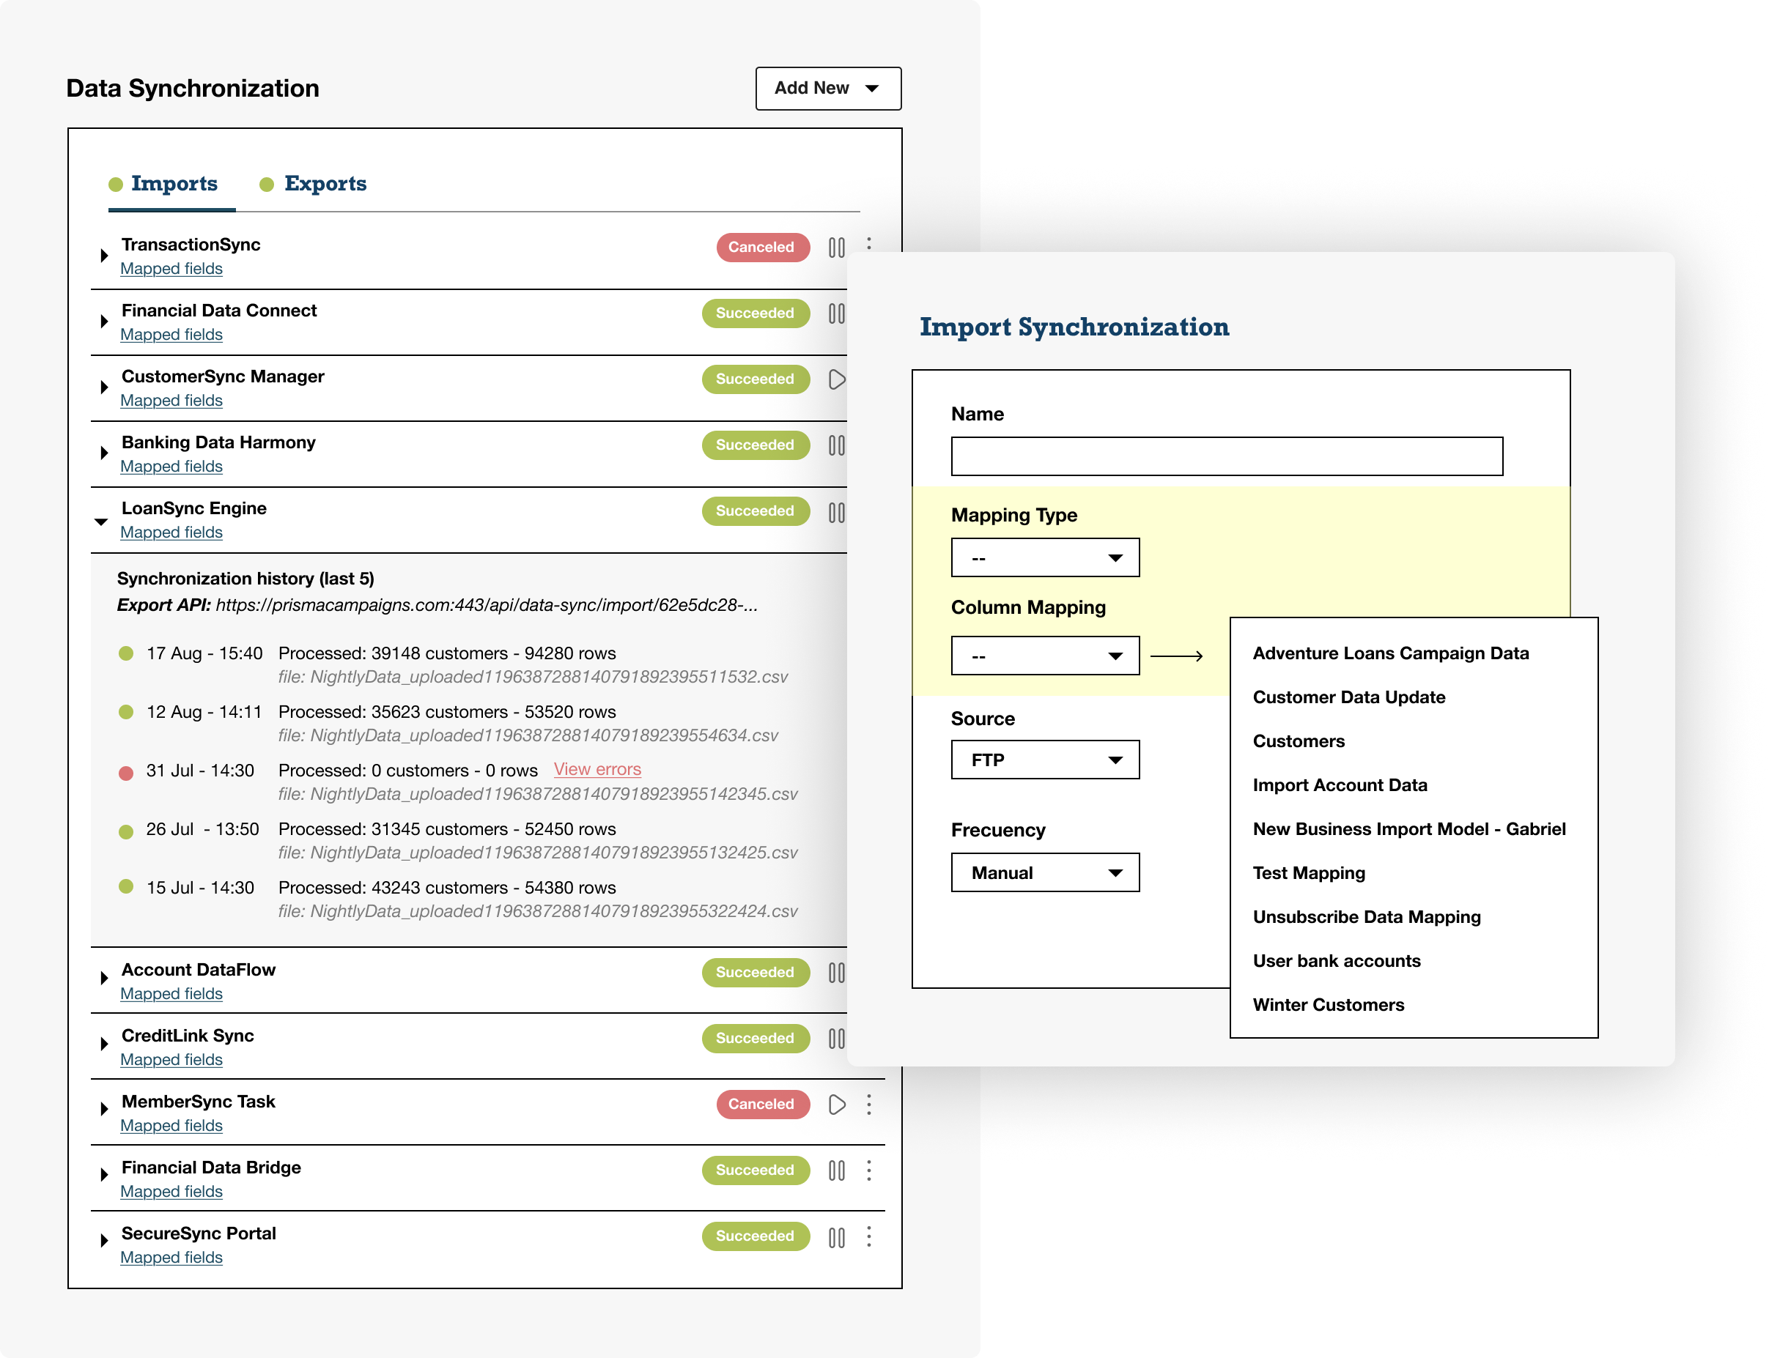Screen dimensions: 1769x1358
Task: Open TransactionSync more options menu
Action: (x=869, y=243)
